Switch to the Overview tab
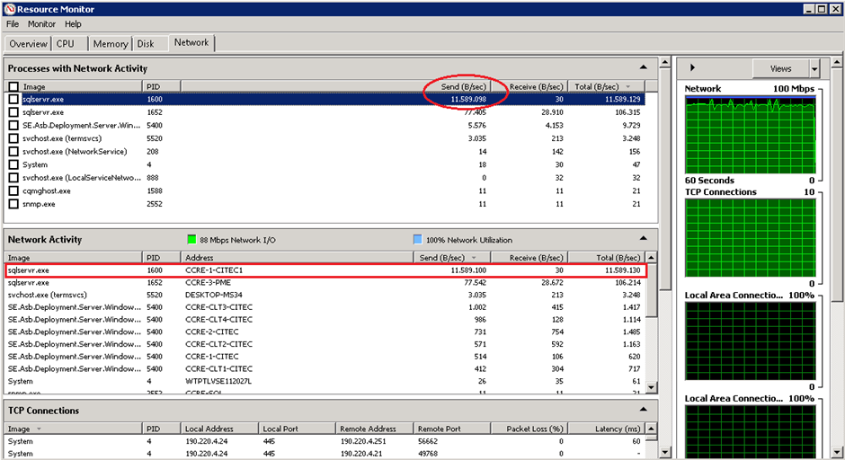Screen dimensions: 845x460 coord(28,44)
